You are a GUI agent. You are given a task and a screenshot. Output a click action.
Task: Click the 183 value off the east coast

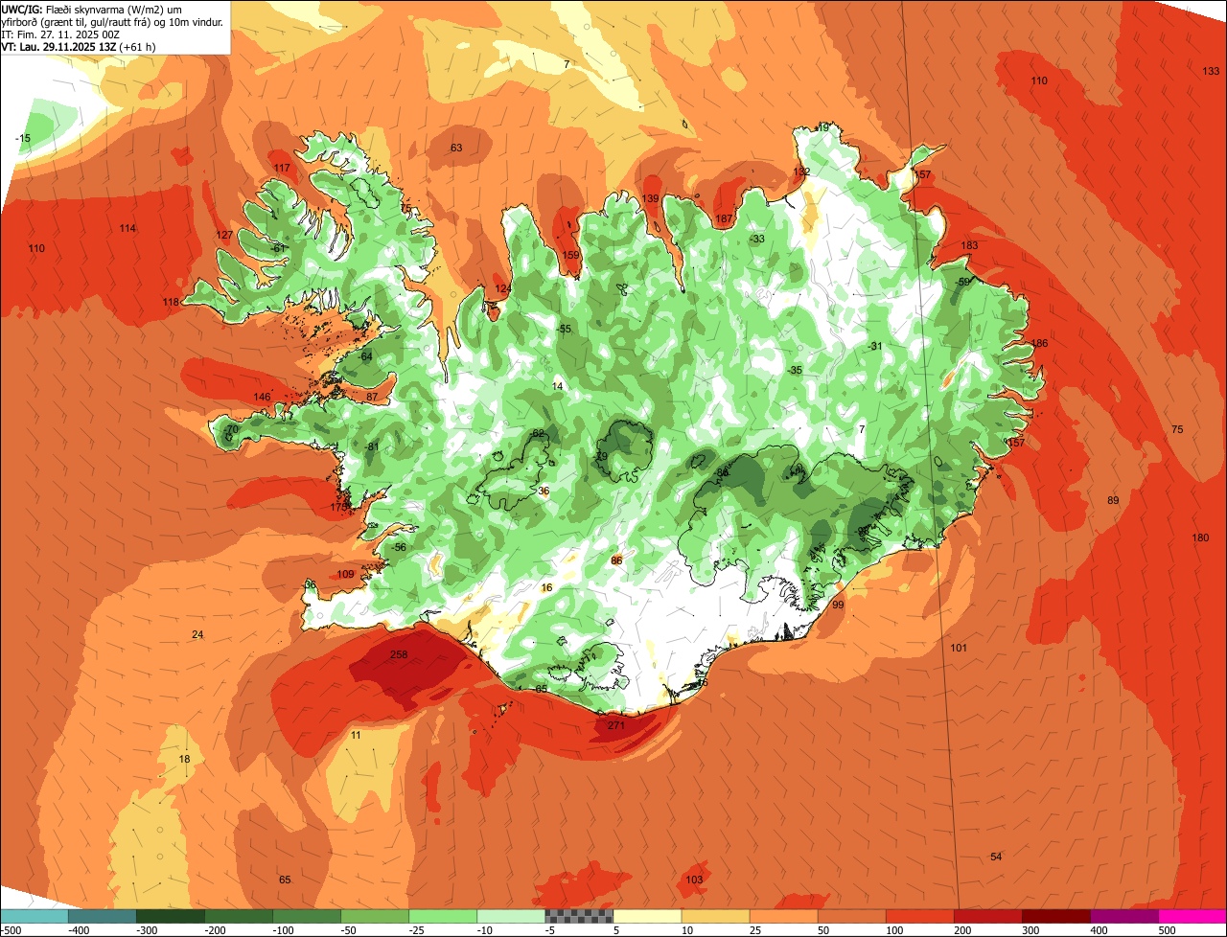[x=969, y=246]
